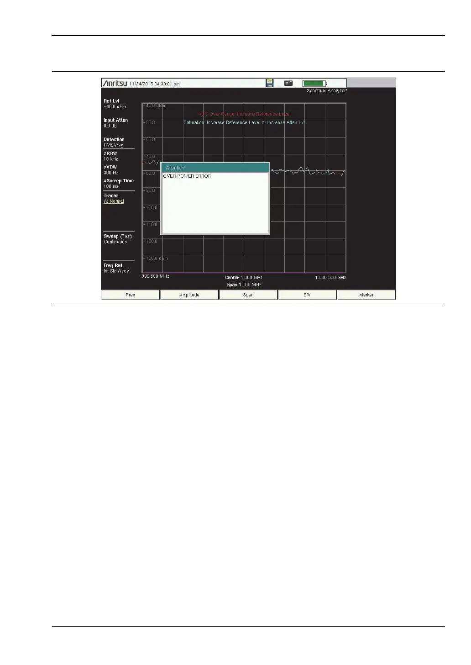The image size is (471, 665).
Task: Click the ADC Over Range warning text
Action: point(245,114)
